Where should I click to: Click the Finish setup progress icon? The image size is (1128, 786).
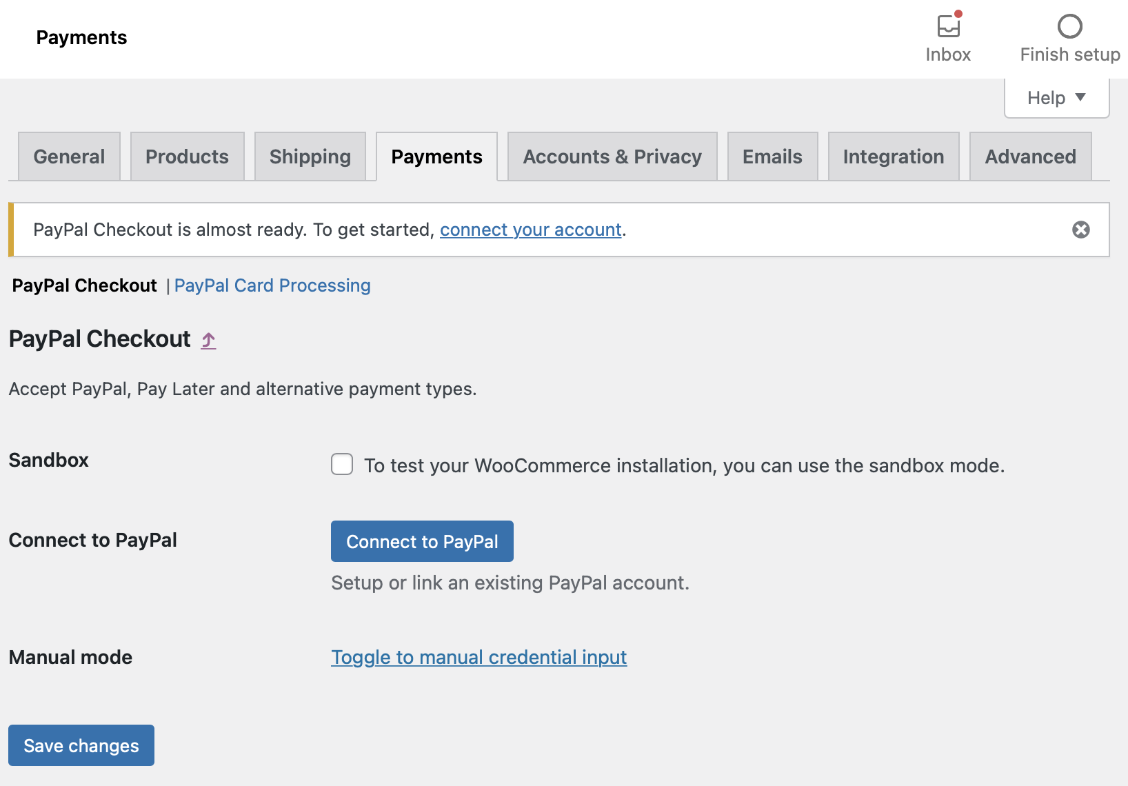pos(1069,27)
